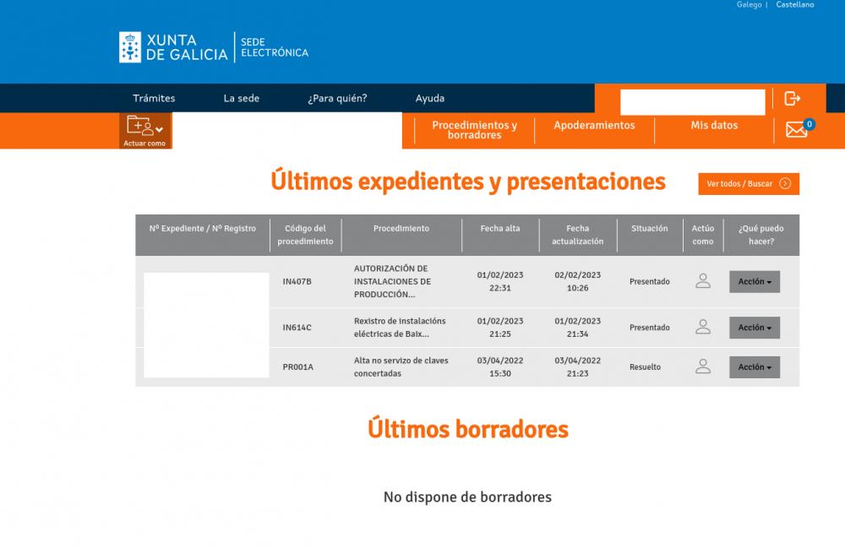Click the Fecha alta column header

[500, 228]
